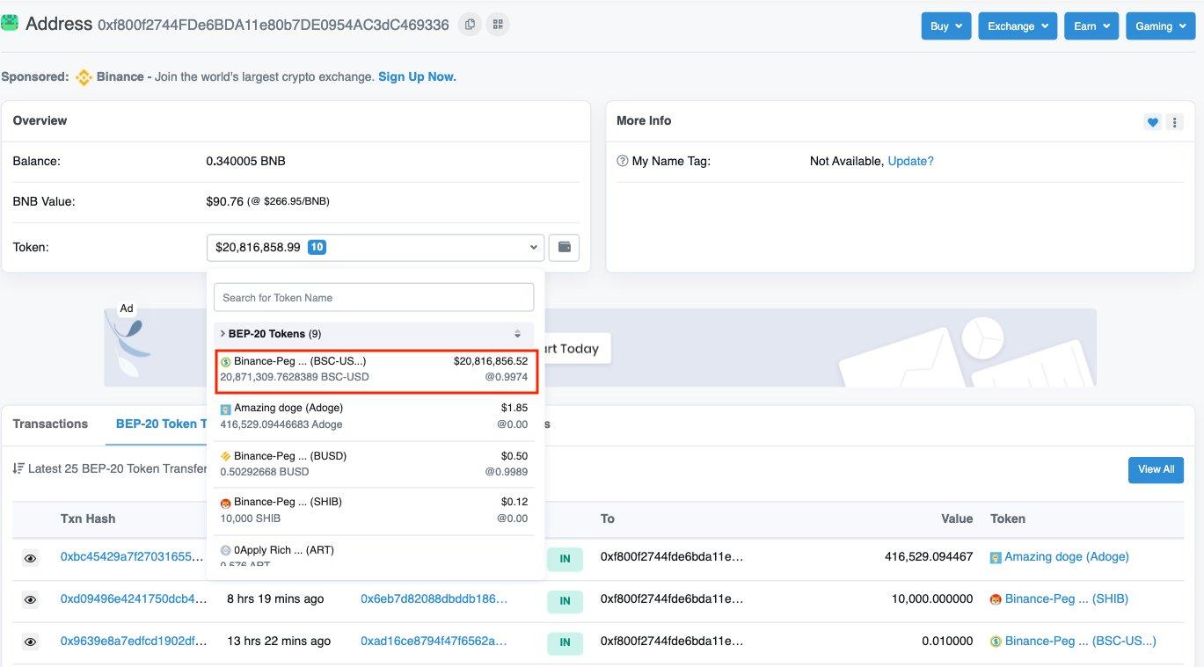Expand the Exchange dropdown
Viewport: 1204px width, 667px height.
(x=1017, y=25)
